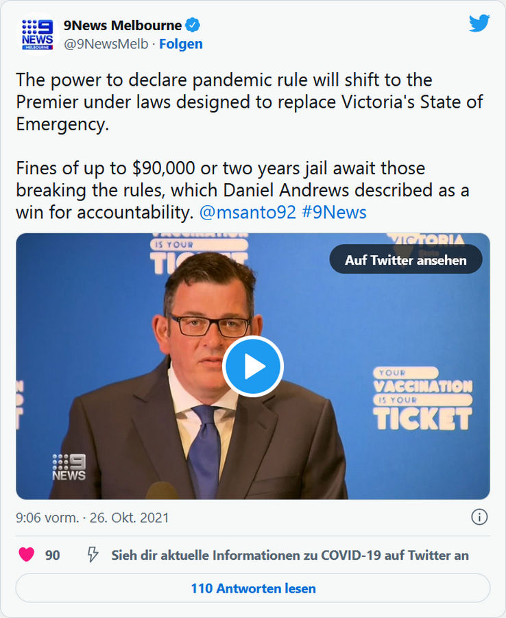
Task: Open the @9NewsMelb handle
Action: click(106, 44)
